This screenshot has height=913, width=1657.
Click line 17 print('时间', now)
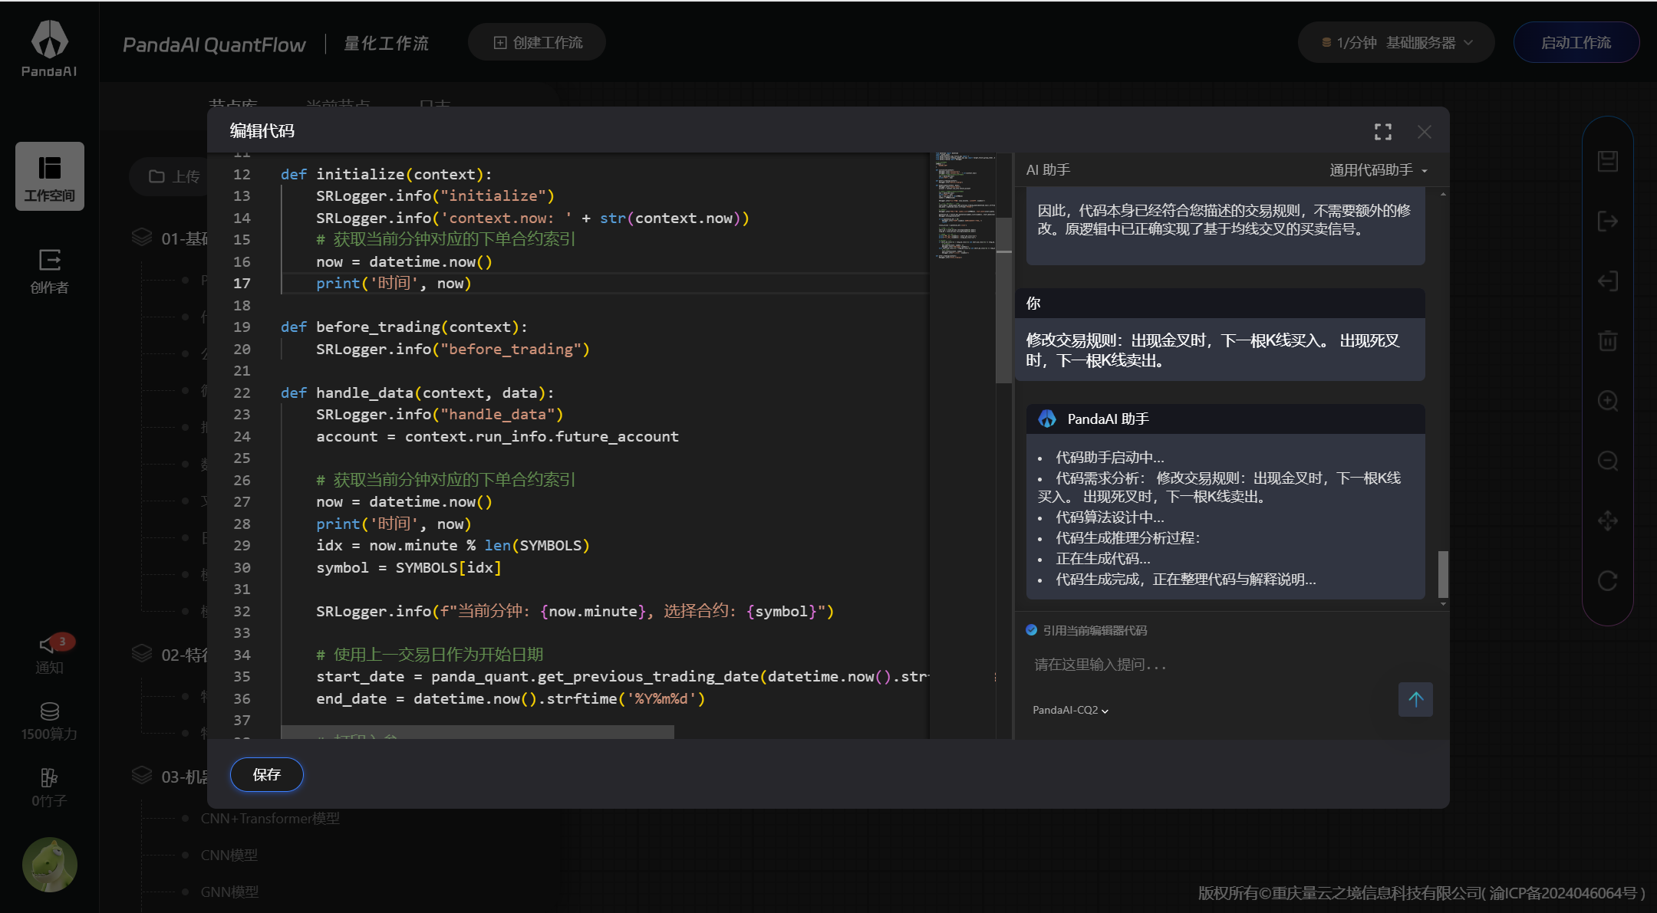point(394,284)
